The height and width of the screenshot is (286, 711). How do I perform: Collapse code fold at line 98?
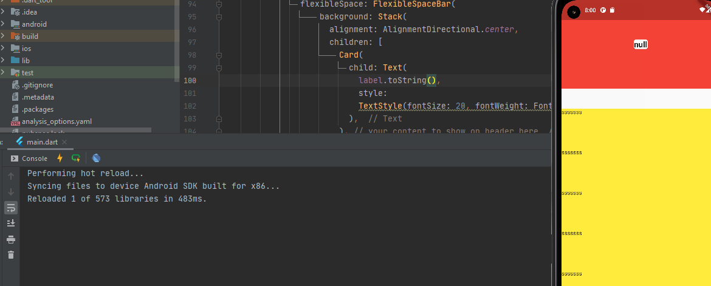[219, 55]
